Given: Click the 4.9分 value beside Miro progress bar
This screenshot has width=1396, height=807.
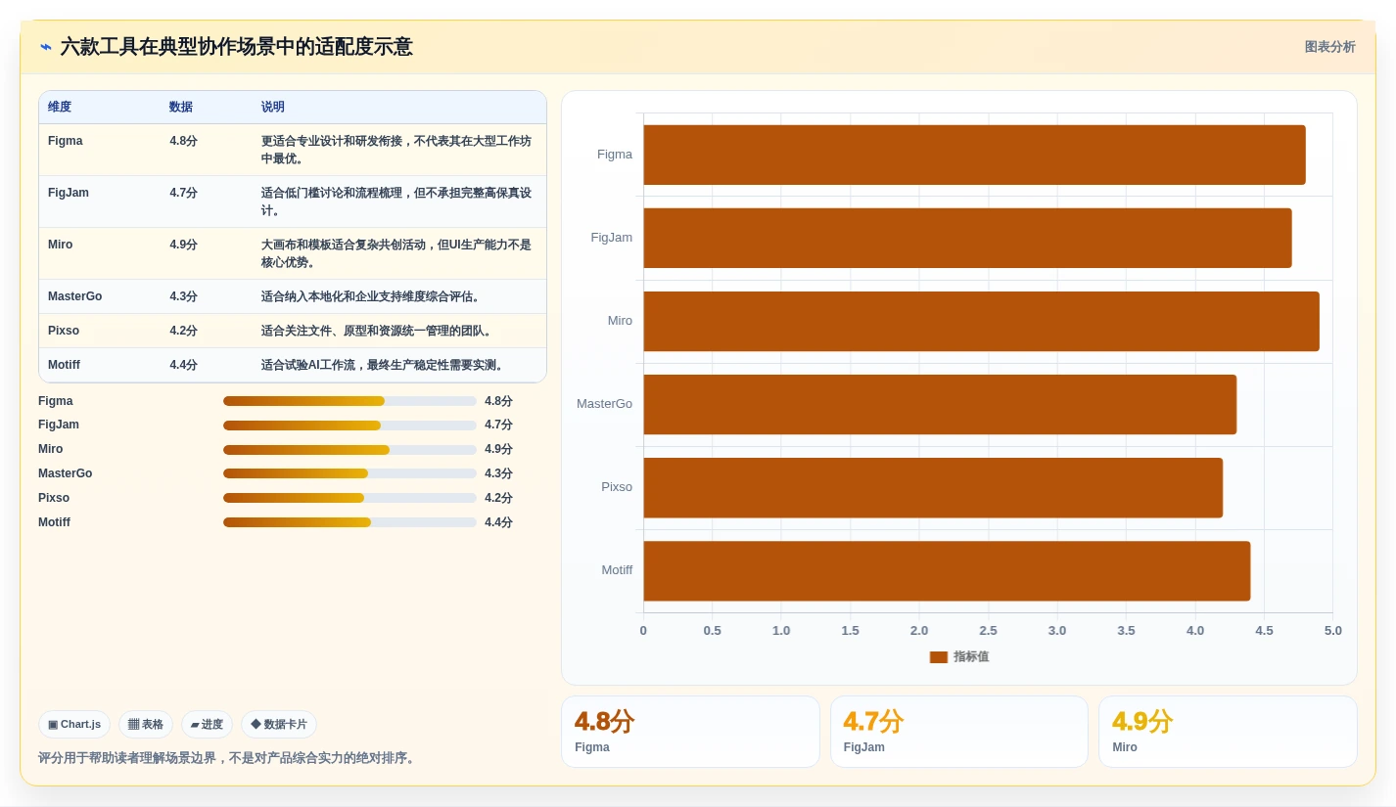Looking at the screenshot, I should [x=498, y=450].
